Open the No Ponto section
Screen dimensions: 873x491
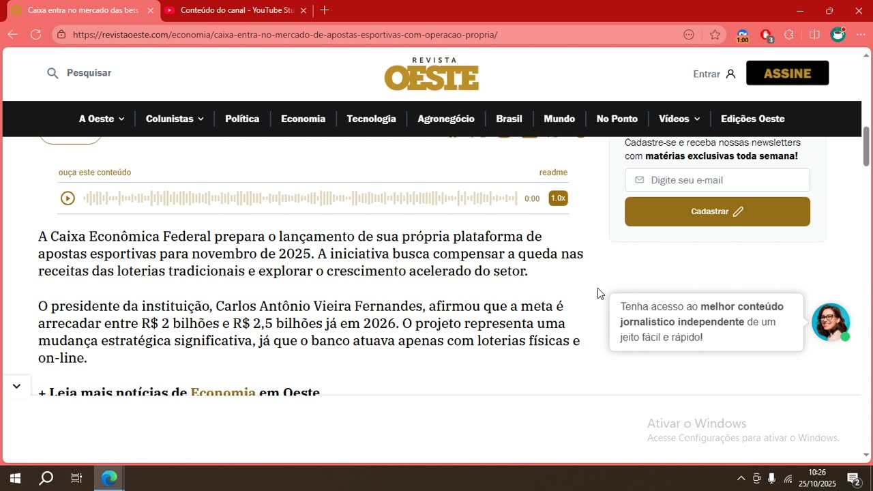click(x=617, y=119)
